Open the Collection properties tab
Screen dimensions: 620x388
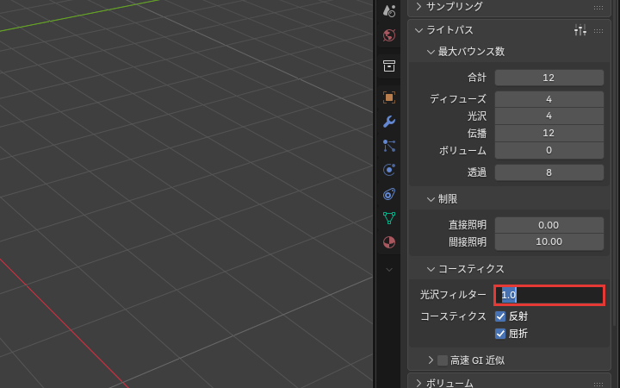(389, 66)
